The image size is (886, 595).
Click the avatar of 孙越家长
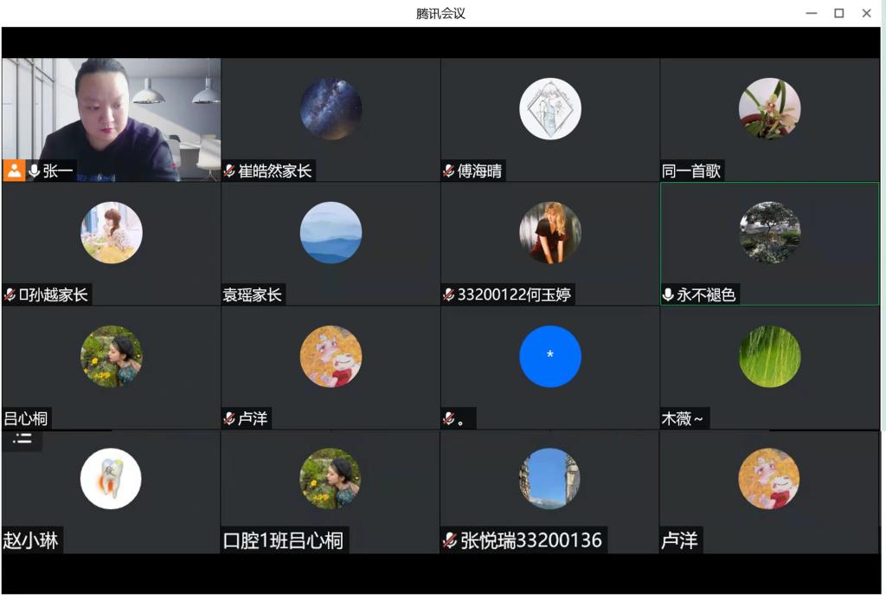click(112, 232)
